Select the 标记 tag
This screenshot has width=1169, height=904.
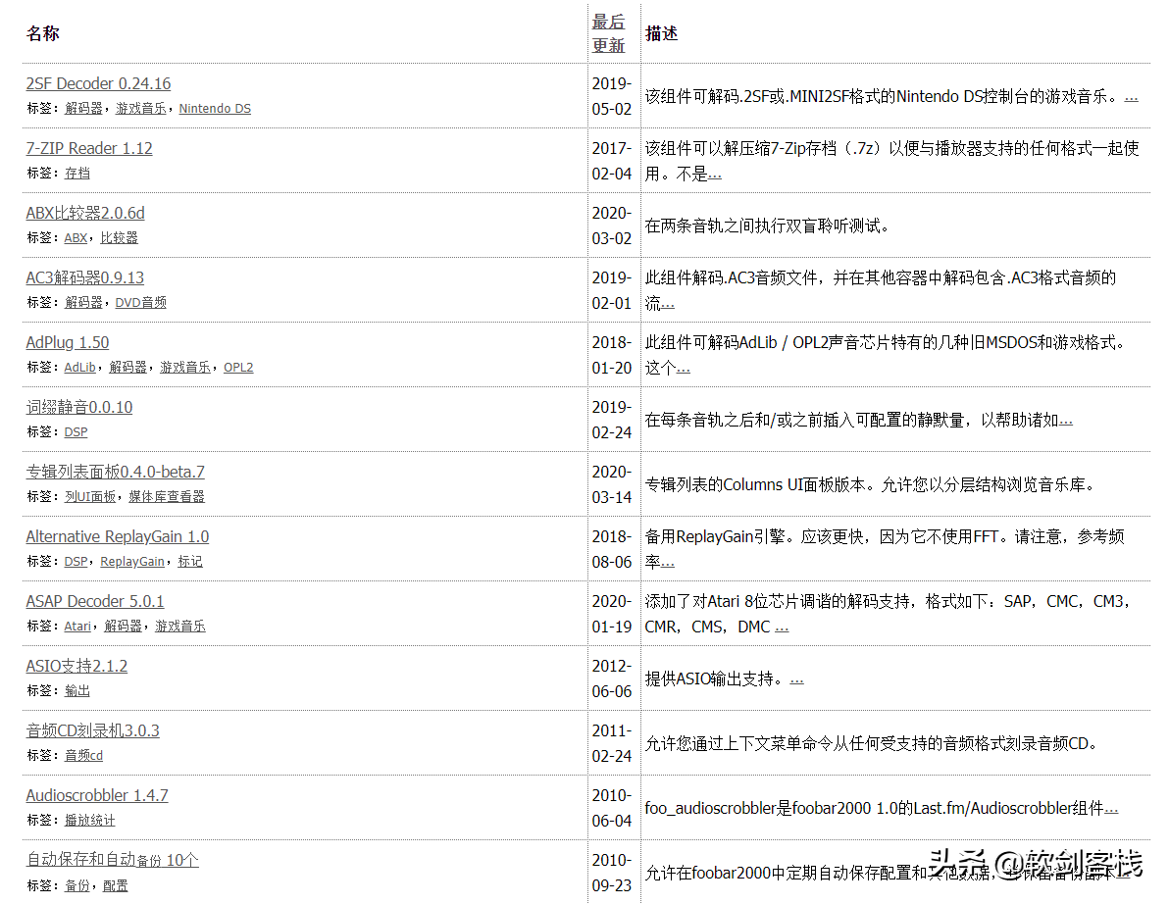[x=190, y=562]
